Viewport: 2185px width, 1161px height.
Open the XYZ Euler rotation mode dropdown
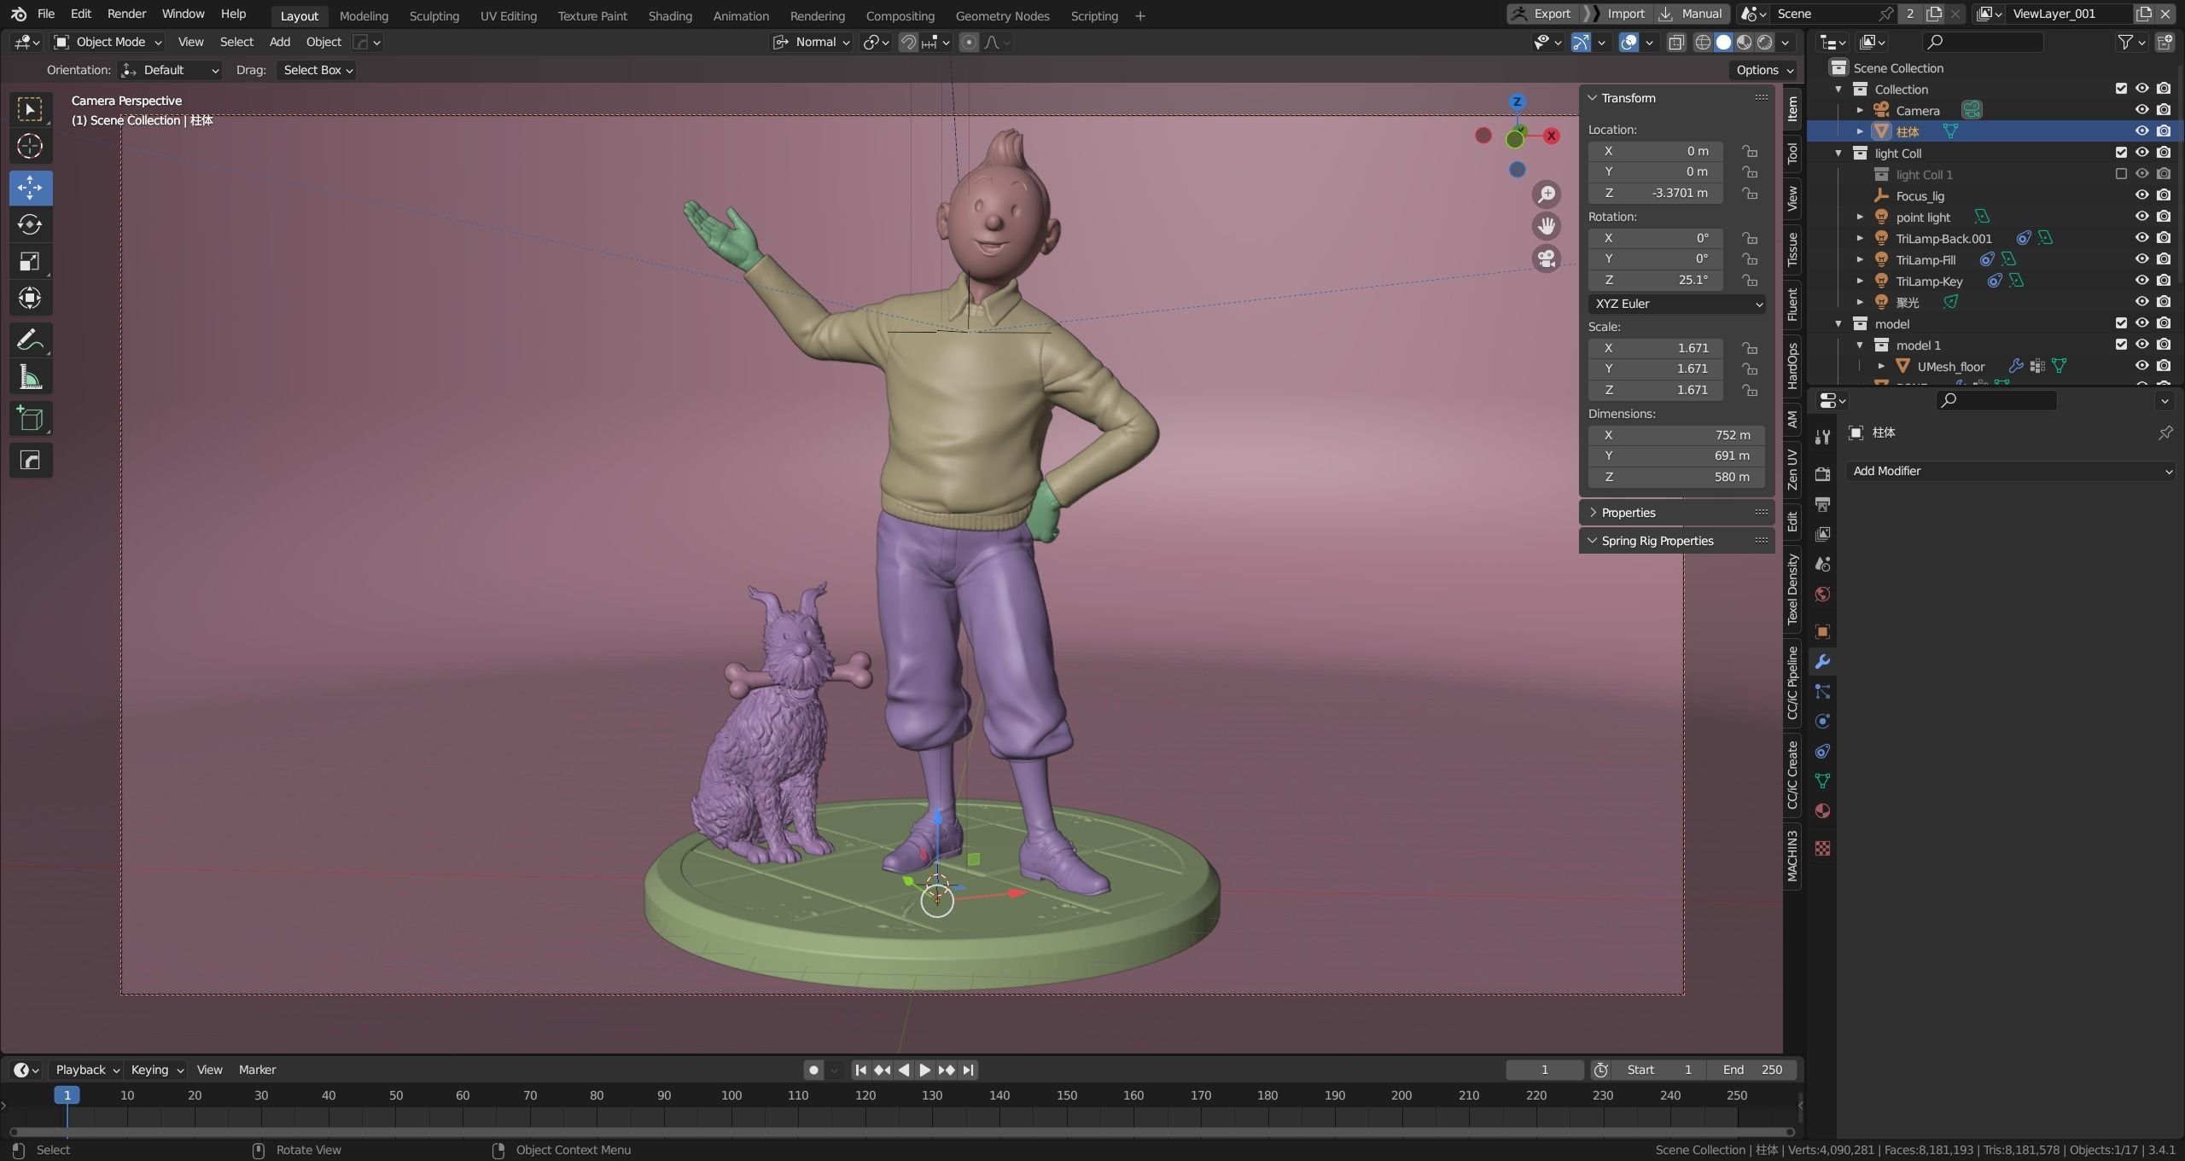[x=1676, y=304]
